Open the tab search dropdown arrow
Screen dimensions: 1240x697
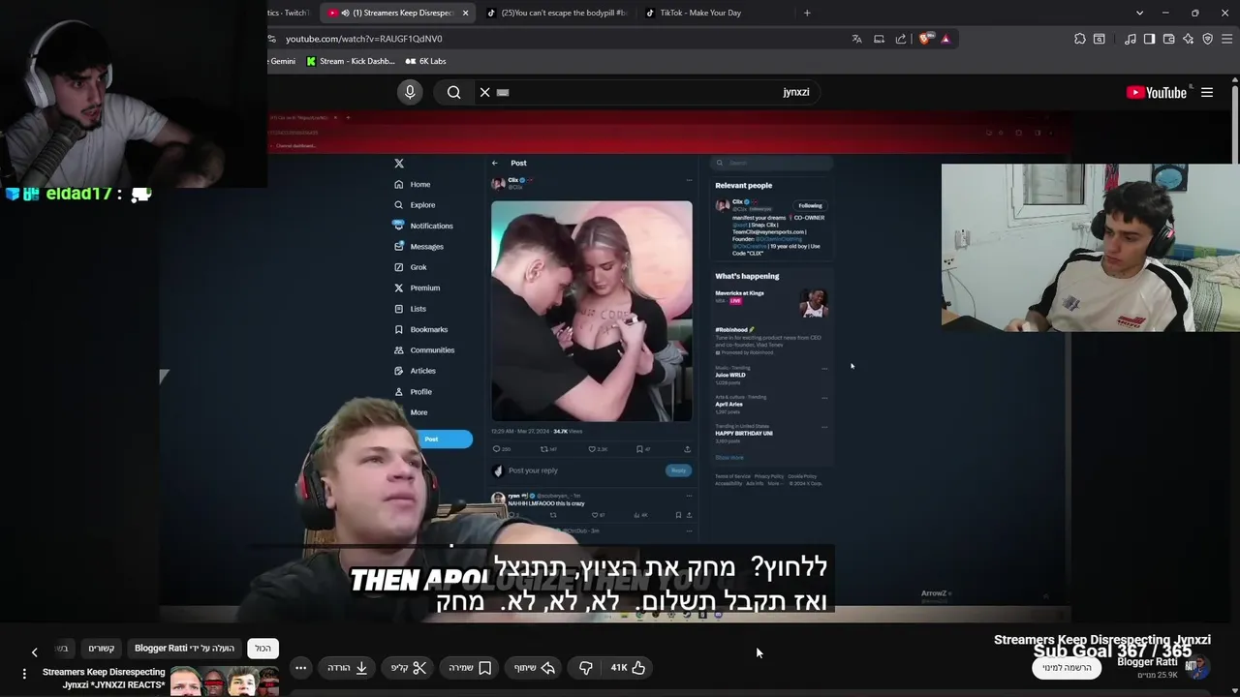tap(1139, 13)
